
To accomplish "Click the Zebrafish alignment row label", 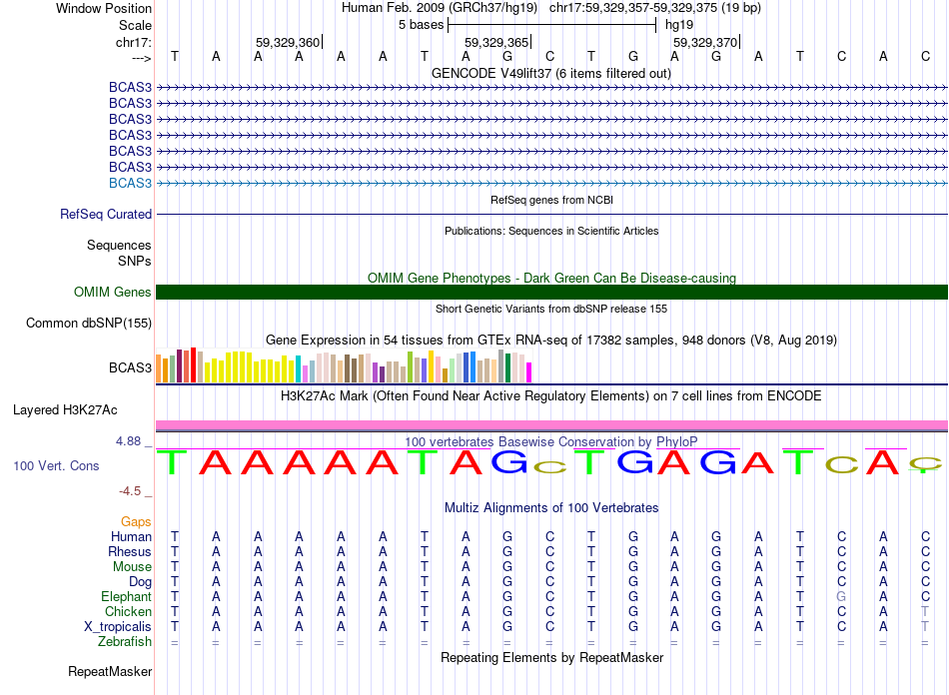I will (125, 642).
